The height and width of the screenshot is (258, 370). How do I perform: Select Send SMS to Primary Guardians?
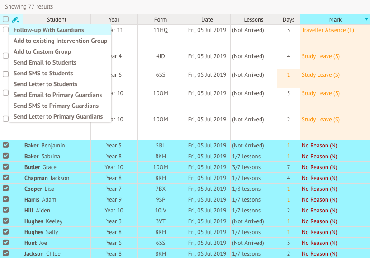(56, 106)
